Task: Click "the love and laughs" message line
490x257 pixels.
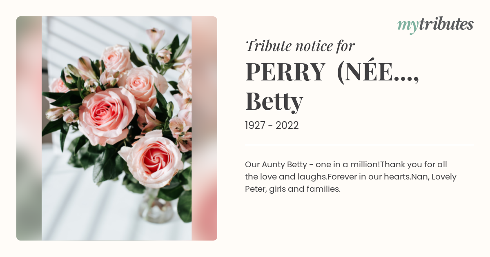Action: [x=351, y=177]
